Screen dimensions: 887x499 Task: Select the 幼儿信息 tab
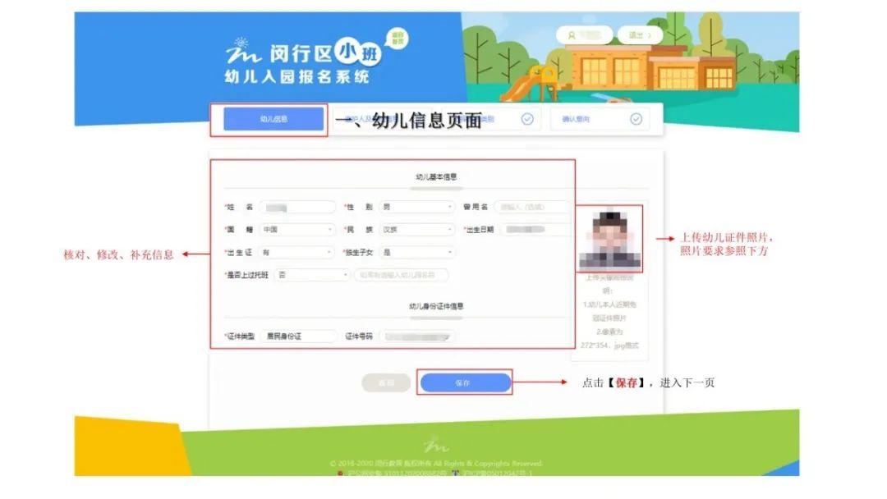(273, 119)
